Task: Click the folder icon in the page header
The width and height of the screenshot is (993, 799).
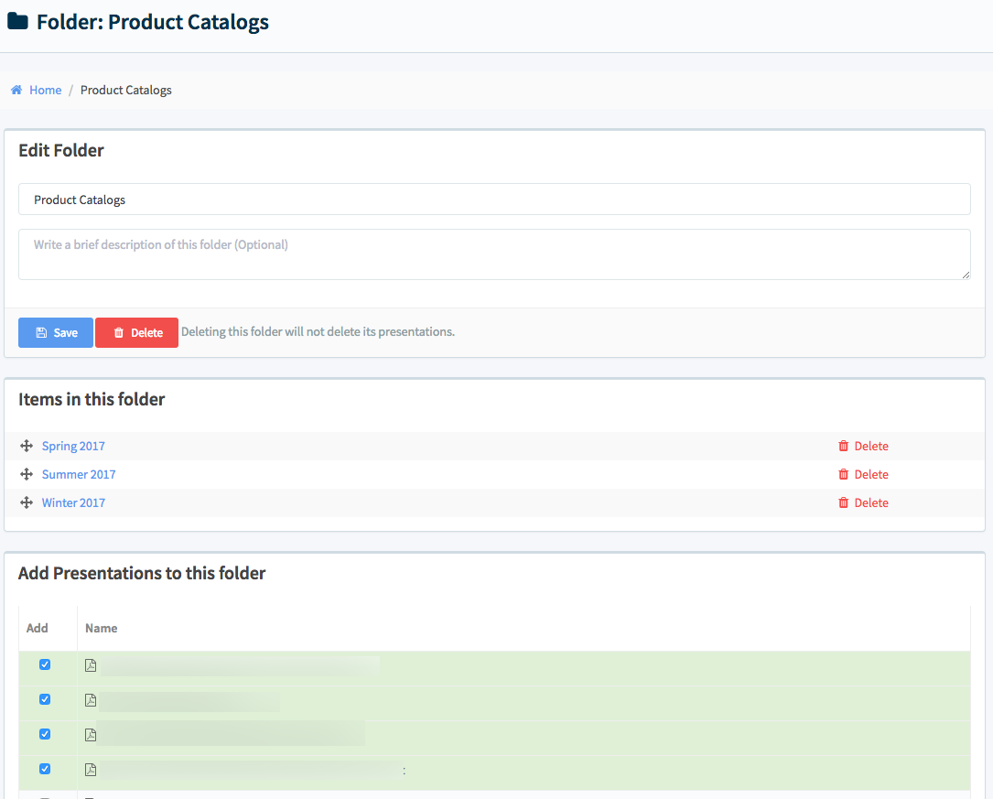Action: 16,21
